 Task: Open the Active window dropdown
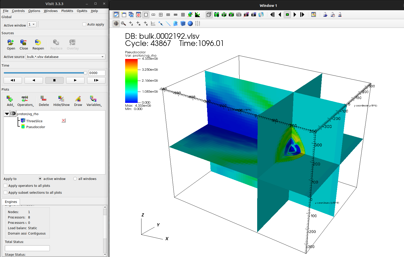32,25
